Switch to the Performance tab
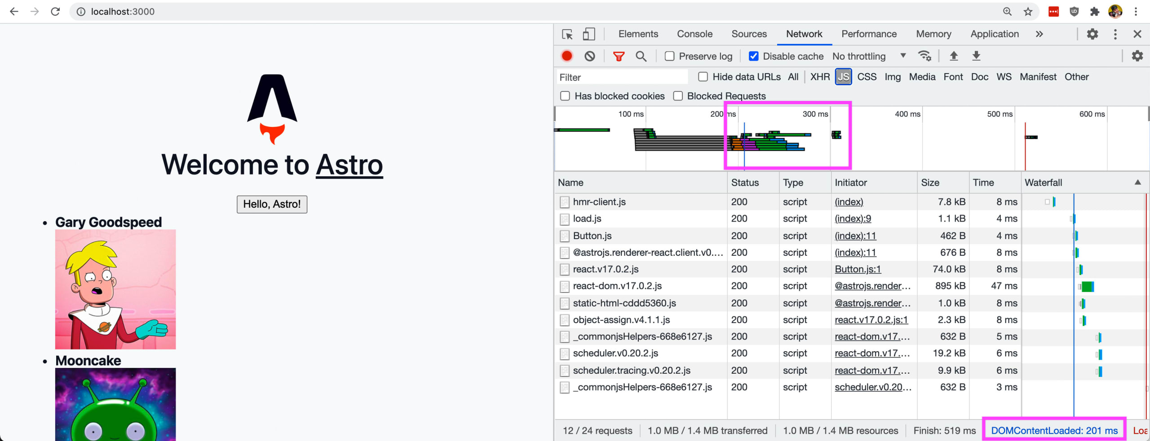Image resolution: width=1150 pixels, height=441 pixels. pyautogui.click(x=869, y=34)
